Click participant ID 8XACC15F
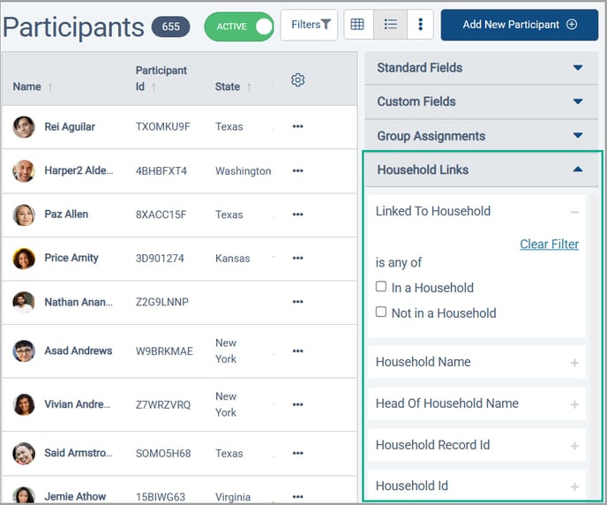 click(161, 215)
